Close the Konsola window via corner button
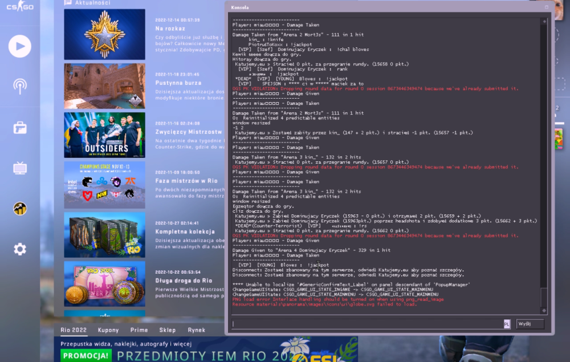This screenshot has height=362, width=570. coord(547,7)
